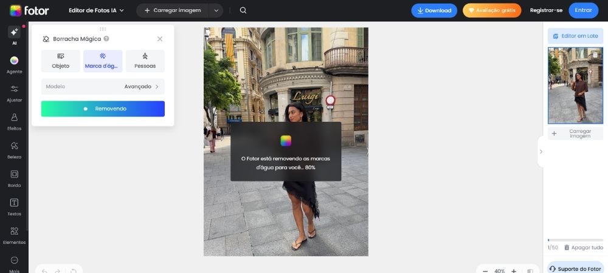Open the Textos text tool

[15, 206]
